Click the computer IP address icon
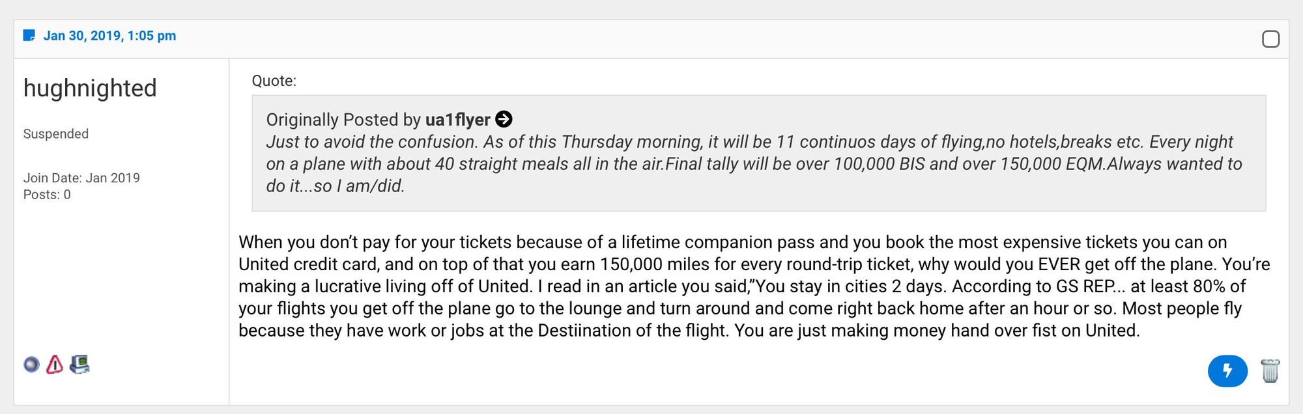The width and height of the screenshot is (1303, 414). coord(79,365)
